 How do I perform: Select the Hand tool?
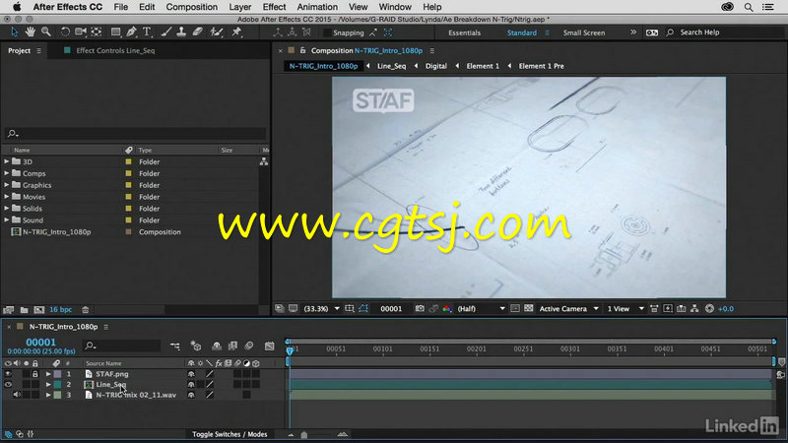tap(31, 32)
